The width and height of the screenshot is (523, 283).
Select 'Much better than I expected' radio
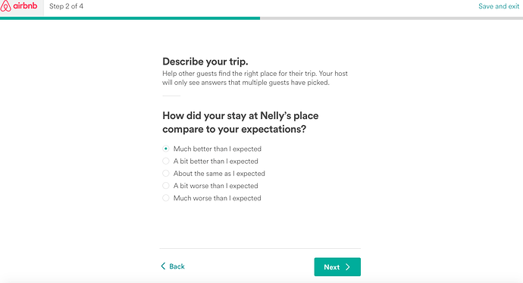click(166, 149)
